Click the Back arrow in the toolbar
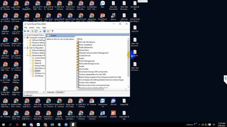Viewport: 227px width, 127px height. click(25, 31)
